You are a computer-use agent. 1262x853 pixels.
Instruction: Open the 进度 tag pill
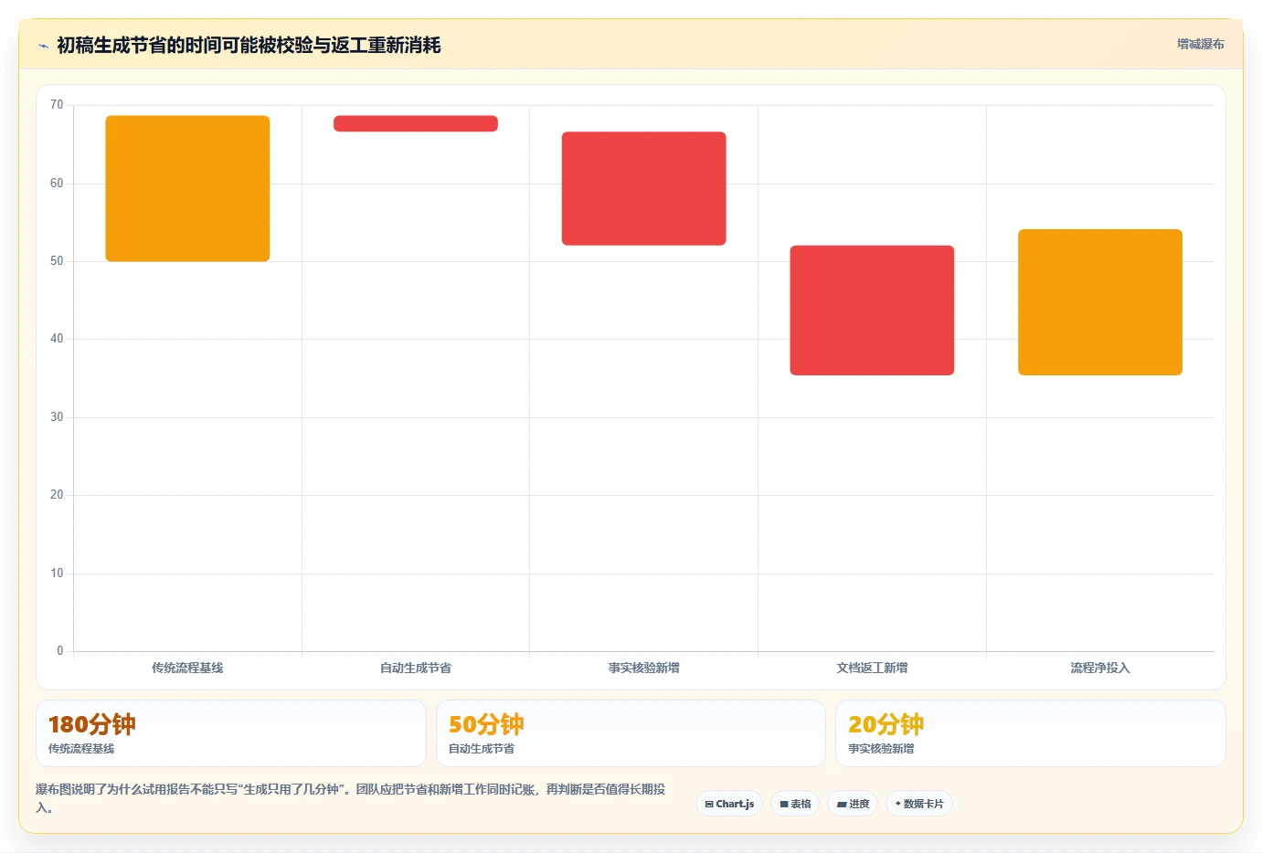click(853, 804)
